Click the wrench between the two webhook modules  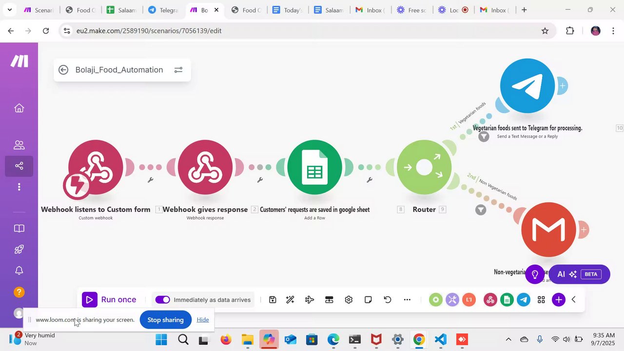(x=151, y=180)
